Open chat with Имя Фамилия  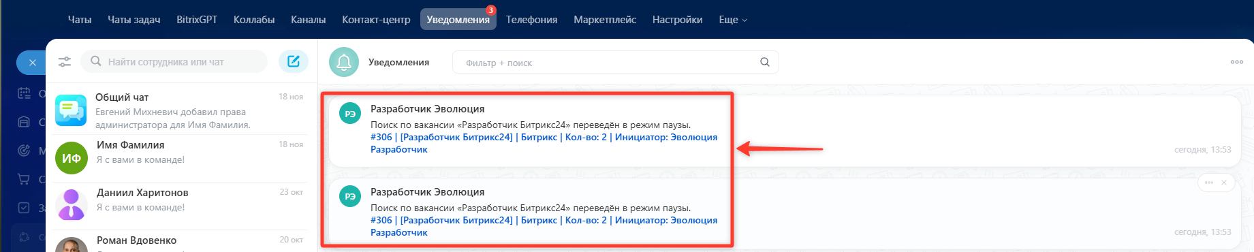tap(182, 158)
